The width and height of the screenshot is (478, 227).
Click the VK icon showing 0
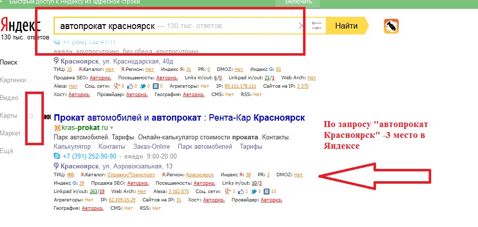pyautogui.click(x=155, y=86)
